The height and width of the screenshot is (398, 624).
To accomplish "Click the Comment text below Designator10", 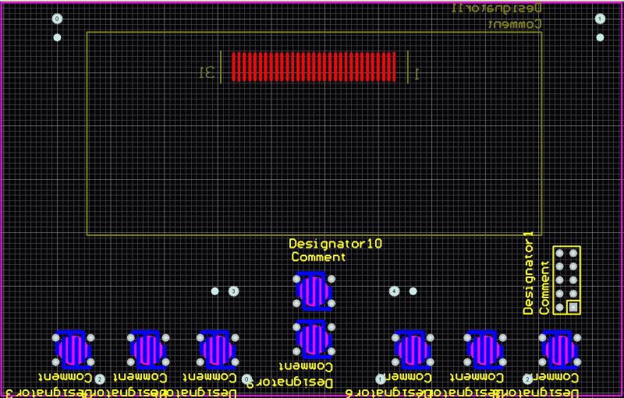I will (x=318, y=256).
